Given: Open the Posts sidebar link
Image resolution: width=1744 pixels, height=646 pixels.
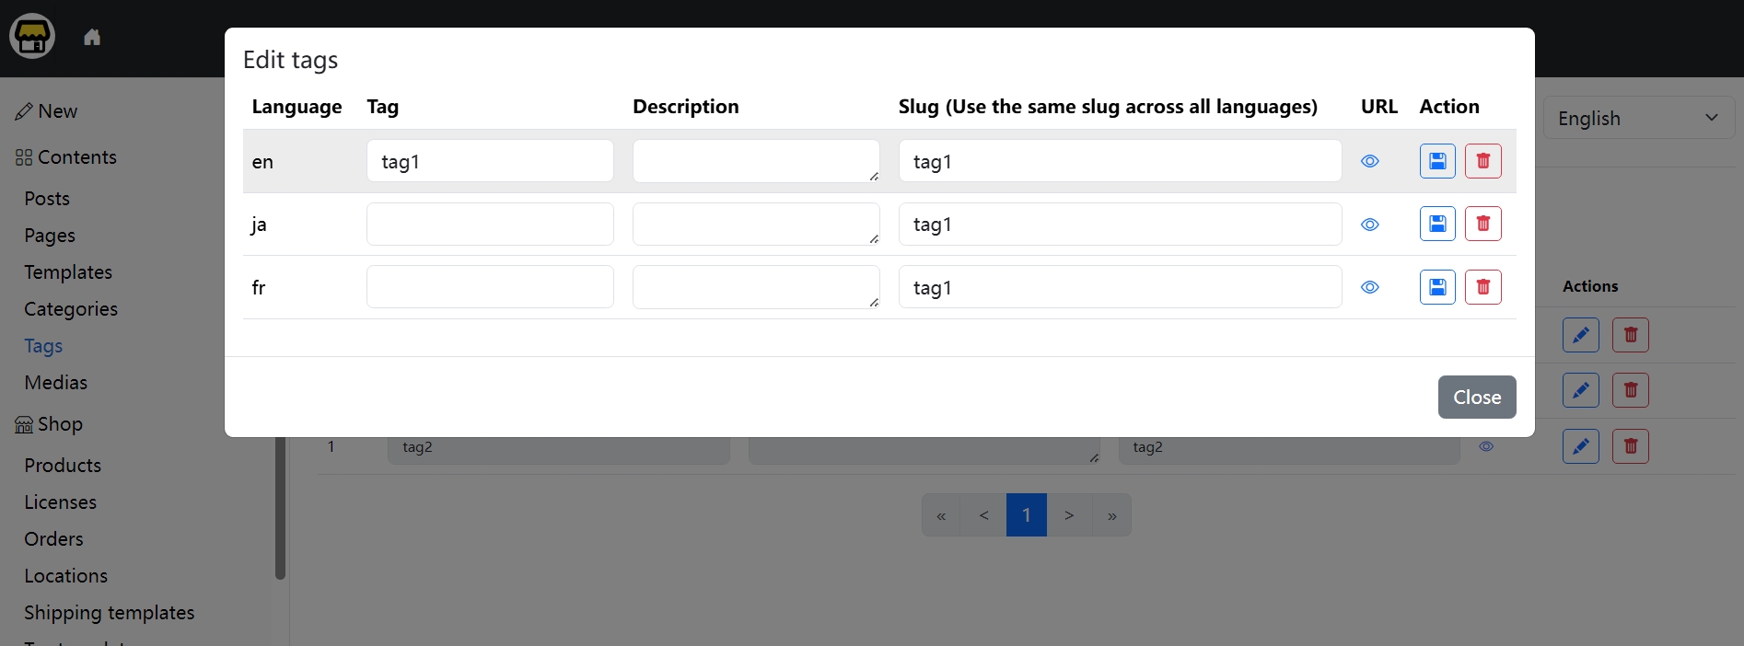Looking at the screenshot, I should pyautogui.click(x=47, y=199).
